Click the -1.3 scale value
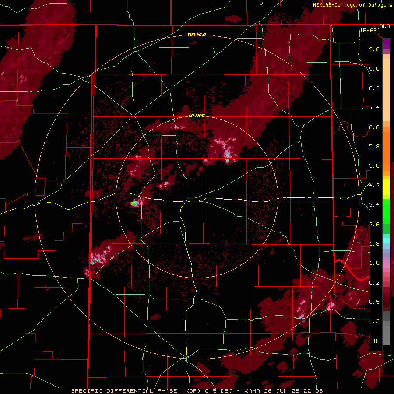 [x=373, y=321]
